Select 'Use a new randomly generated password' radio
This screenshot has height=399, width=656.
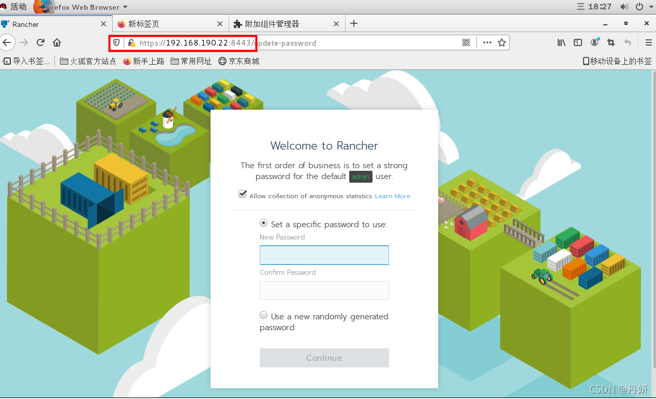(264, 315)
